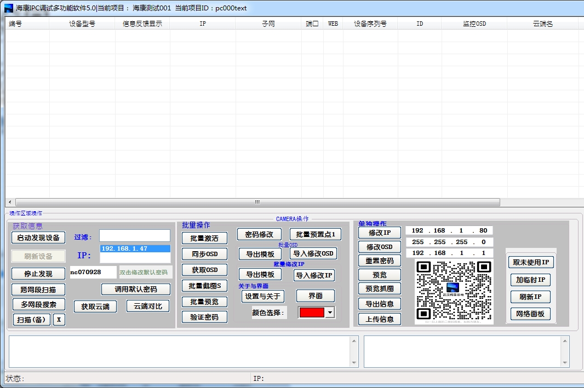Click the red color swatch
584x388 pixels.
click(312, 312)
